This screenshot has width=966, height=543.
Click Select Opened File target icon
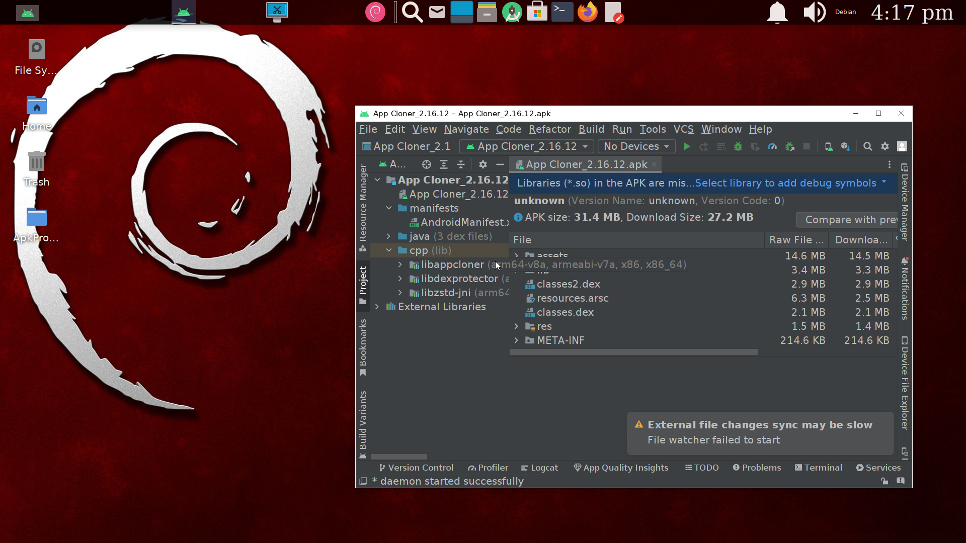click(x=427, y=164)
